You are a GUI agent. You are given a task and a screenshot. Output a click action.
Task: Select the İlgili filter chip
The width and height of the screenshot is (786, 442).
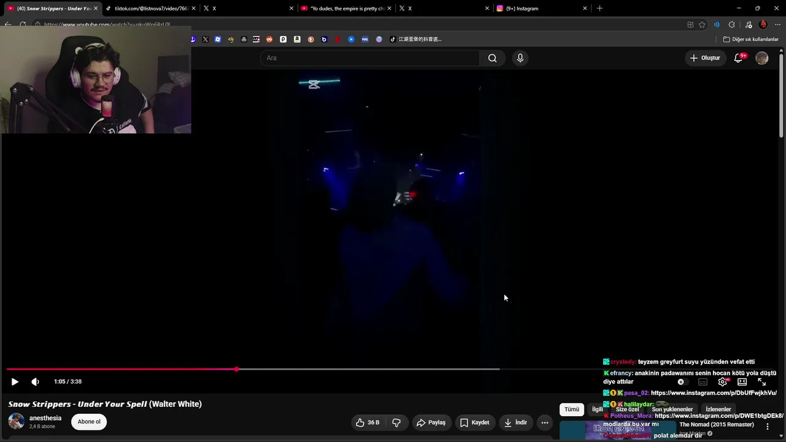(597, 409)
